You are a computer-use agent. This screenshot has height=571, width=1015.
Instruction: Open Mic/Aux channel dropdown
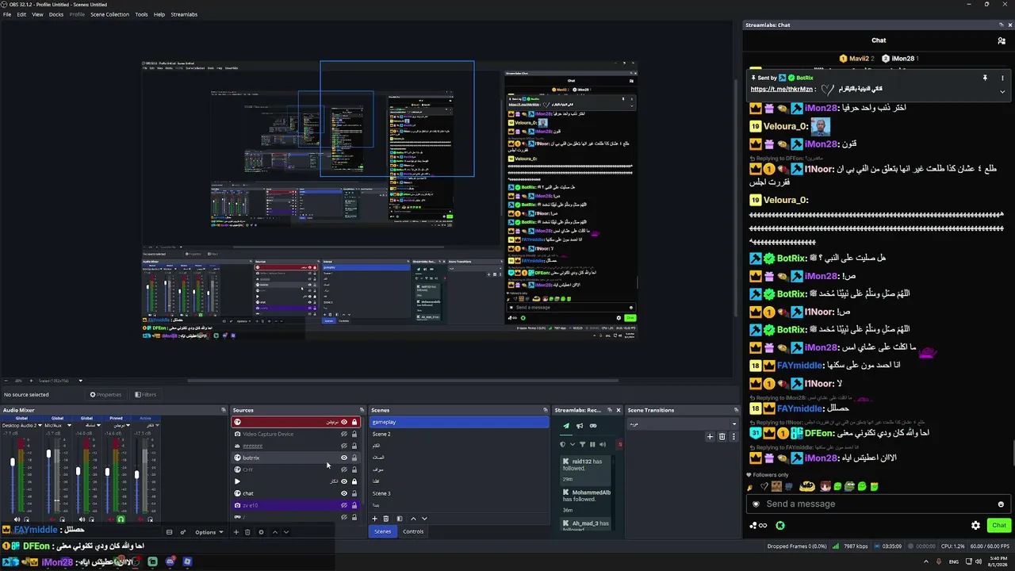[69, 425]
